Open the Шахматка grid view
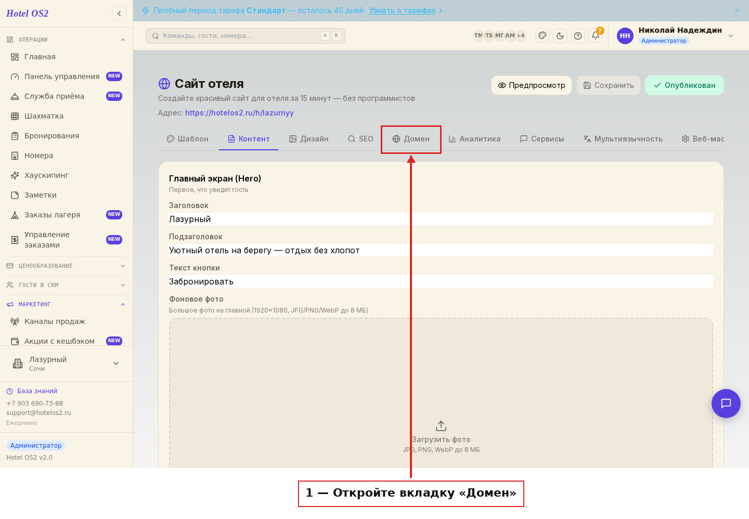Viewport: 749px width, 519px height. coord(66,116)
